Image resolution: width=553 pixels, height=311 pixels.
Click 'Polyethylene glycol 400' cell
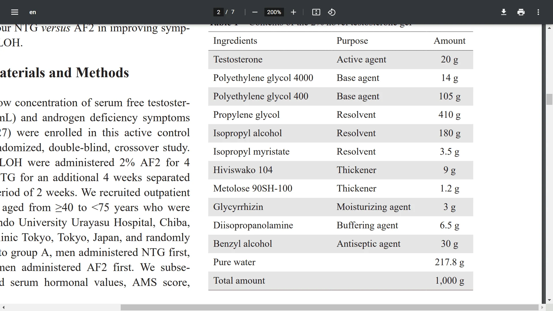pyautogui.click(x=261, y=96)
